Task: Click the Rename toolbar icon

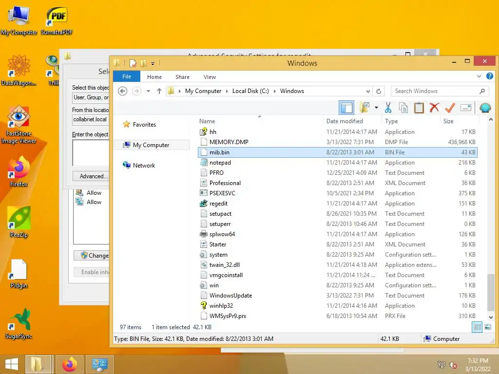Action: tap(465, 108)
